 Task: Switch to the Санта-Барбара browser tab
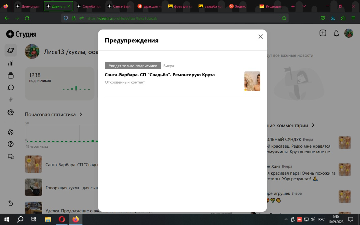point(120,6)
